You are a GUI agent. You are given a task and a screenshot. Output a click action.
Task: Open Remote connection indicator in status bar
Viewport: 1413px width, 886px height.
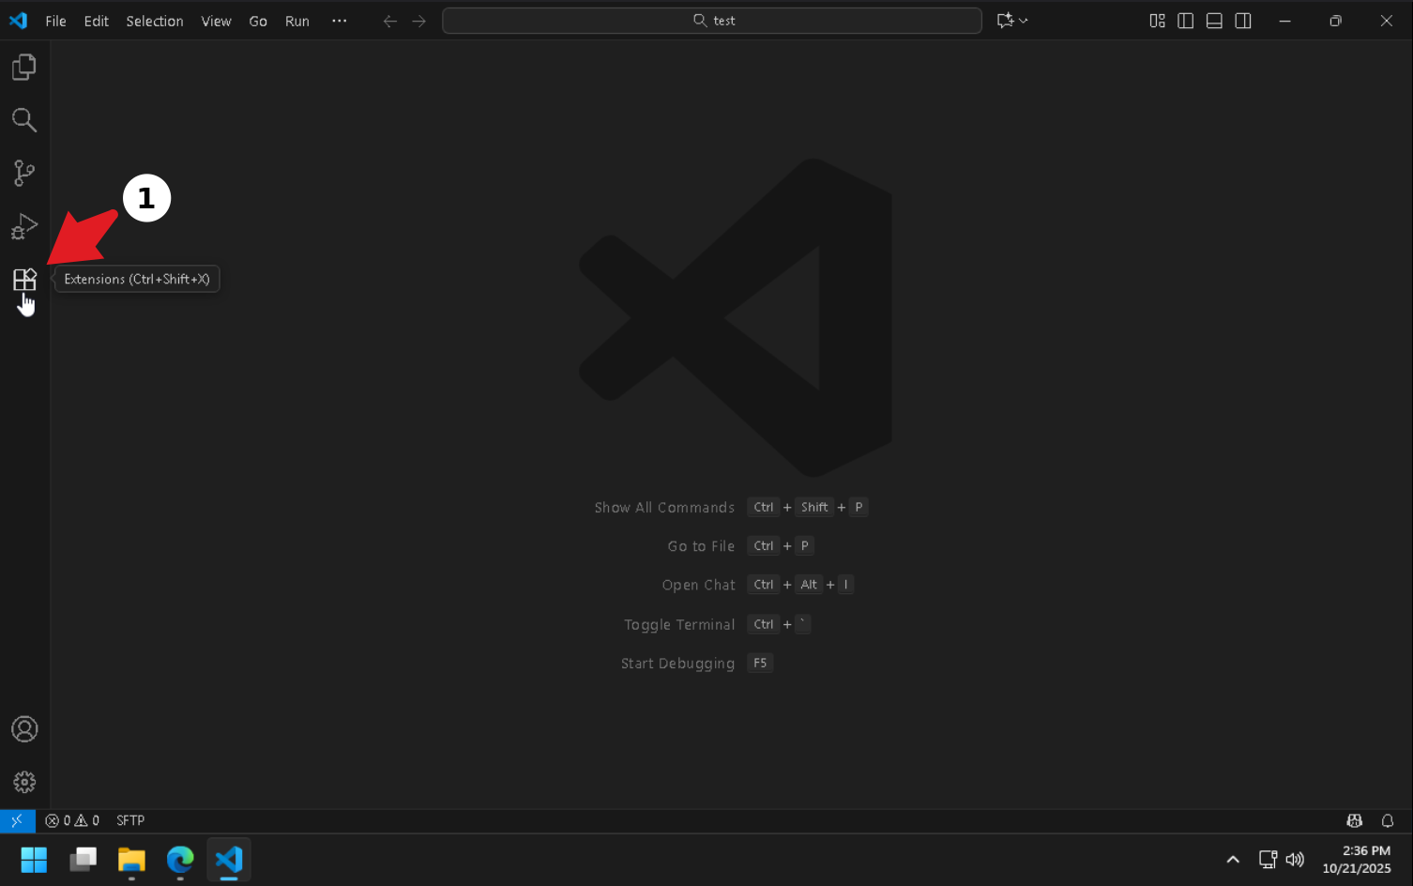(x=17, y=820)
